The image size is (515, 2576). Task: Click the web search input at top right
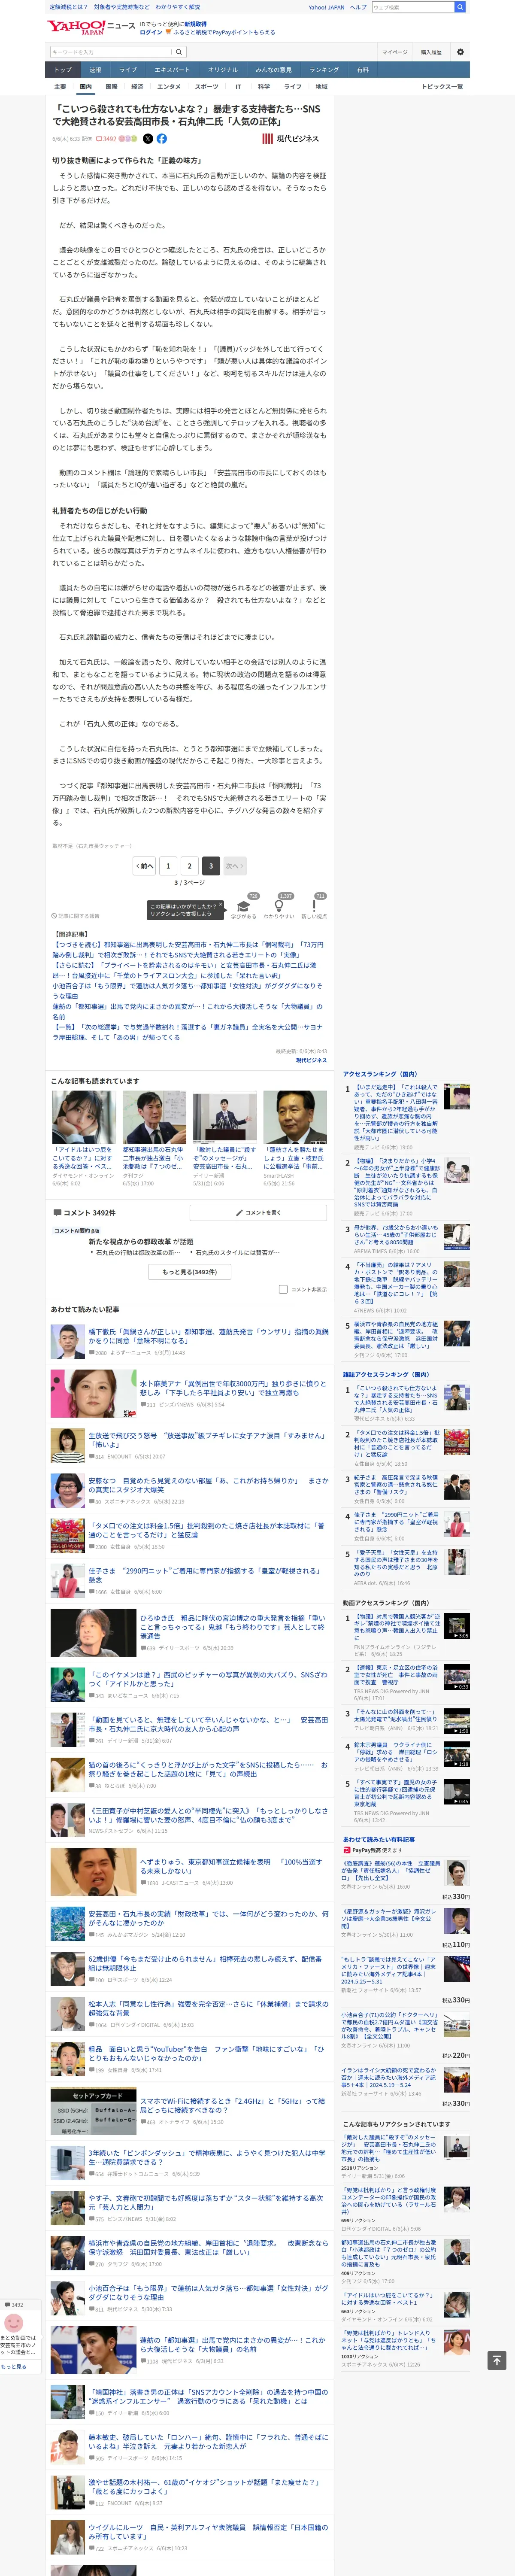point(412,7)
